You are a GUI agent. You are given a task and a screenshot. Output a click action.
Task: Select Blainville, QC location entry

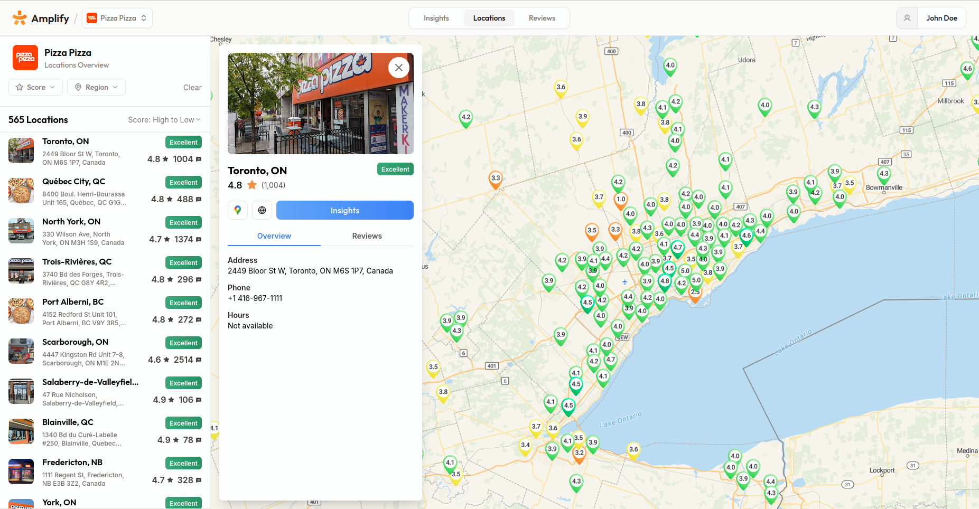point(105,432)
